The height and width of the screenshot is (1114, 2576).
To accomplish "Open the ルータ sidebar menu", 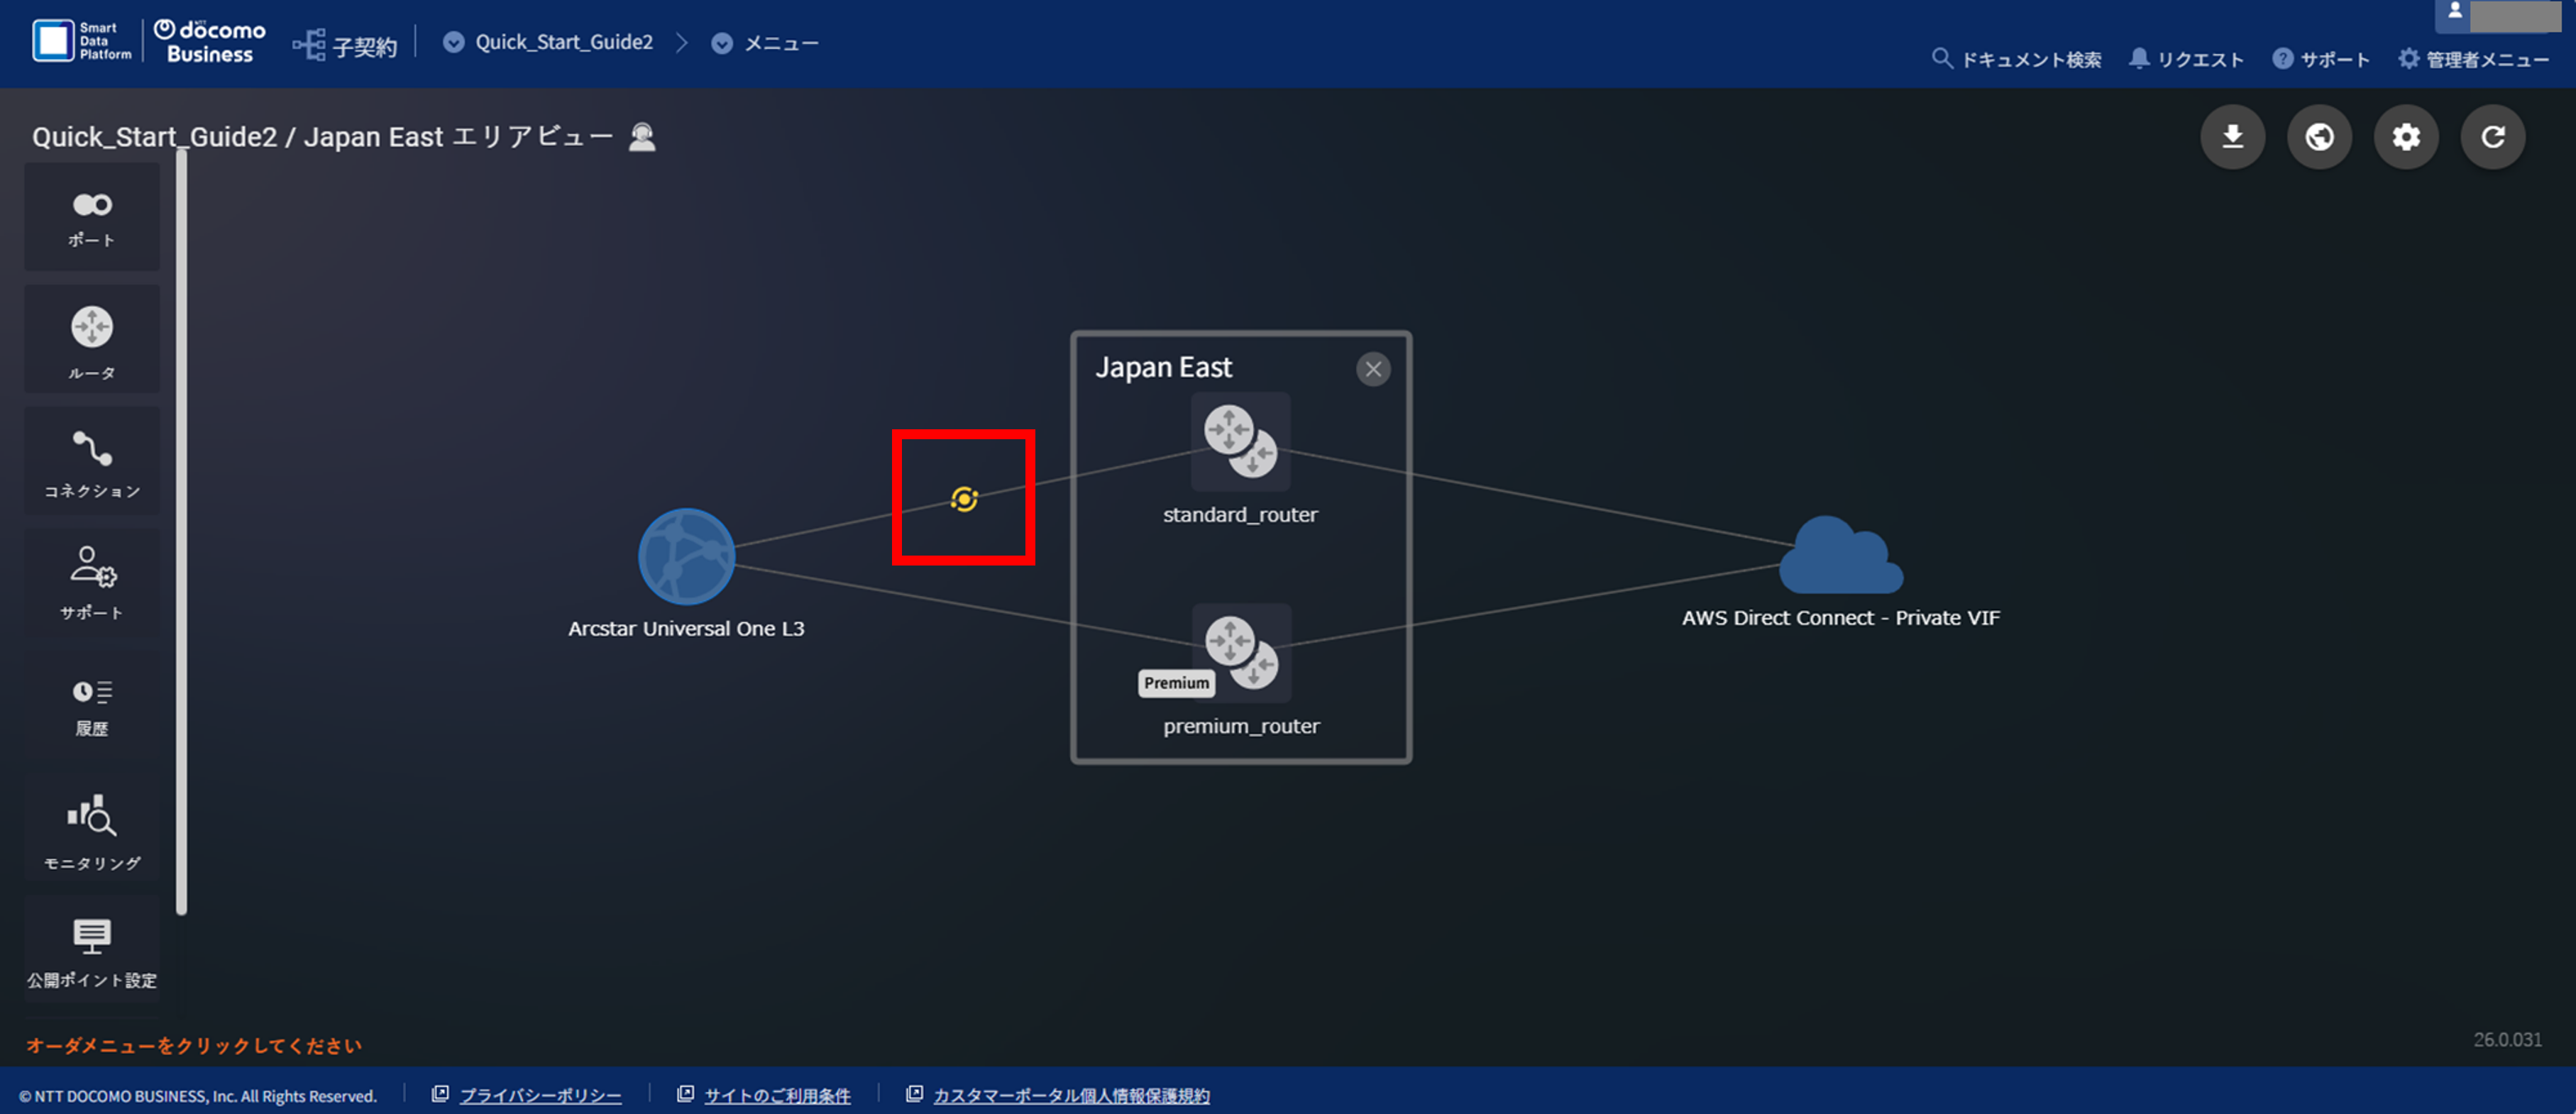I will click(92, 340).
